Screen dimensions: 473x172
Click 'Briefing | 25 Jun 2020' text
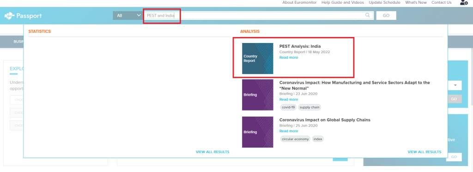[298, 125]
